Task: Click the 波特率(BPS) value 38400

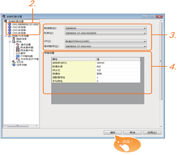Action: [x=118, y=63]
